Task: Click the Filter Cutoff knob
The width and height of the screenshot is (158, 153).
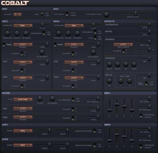Action: tap(40, 99)
